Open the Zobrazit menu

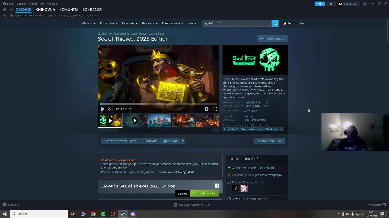point(22,4)
